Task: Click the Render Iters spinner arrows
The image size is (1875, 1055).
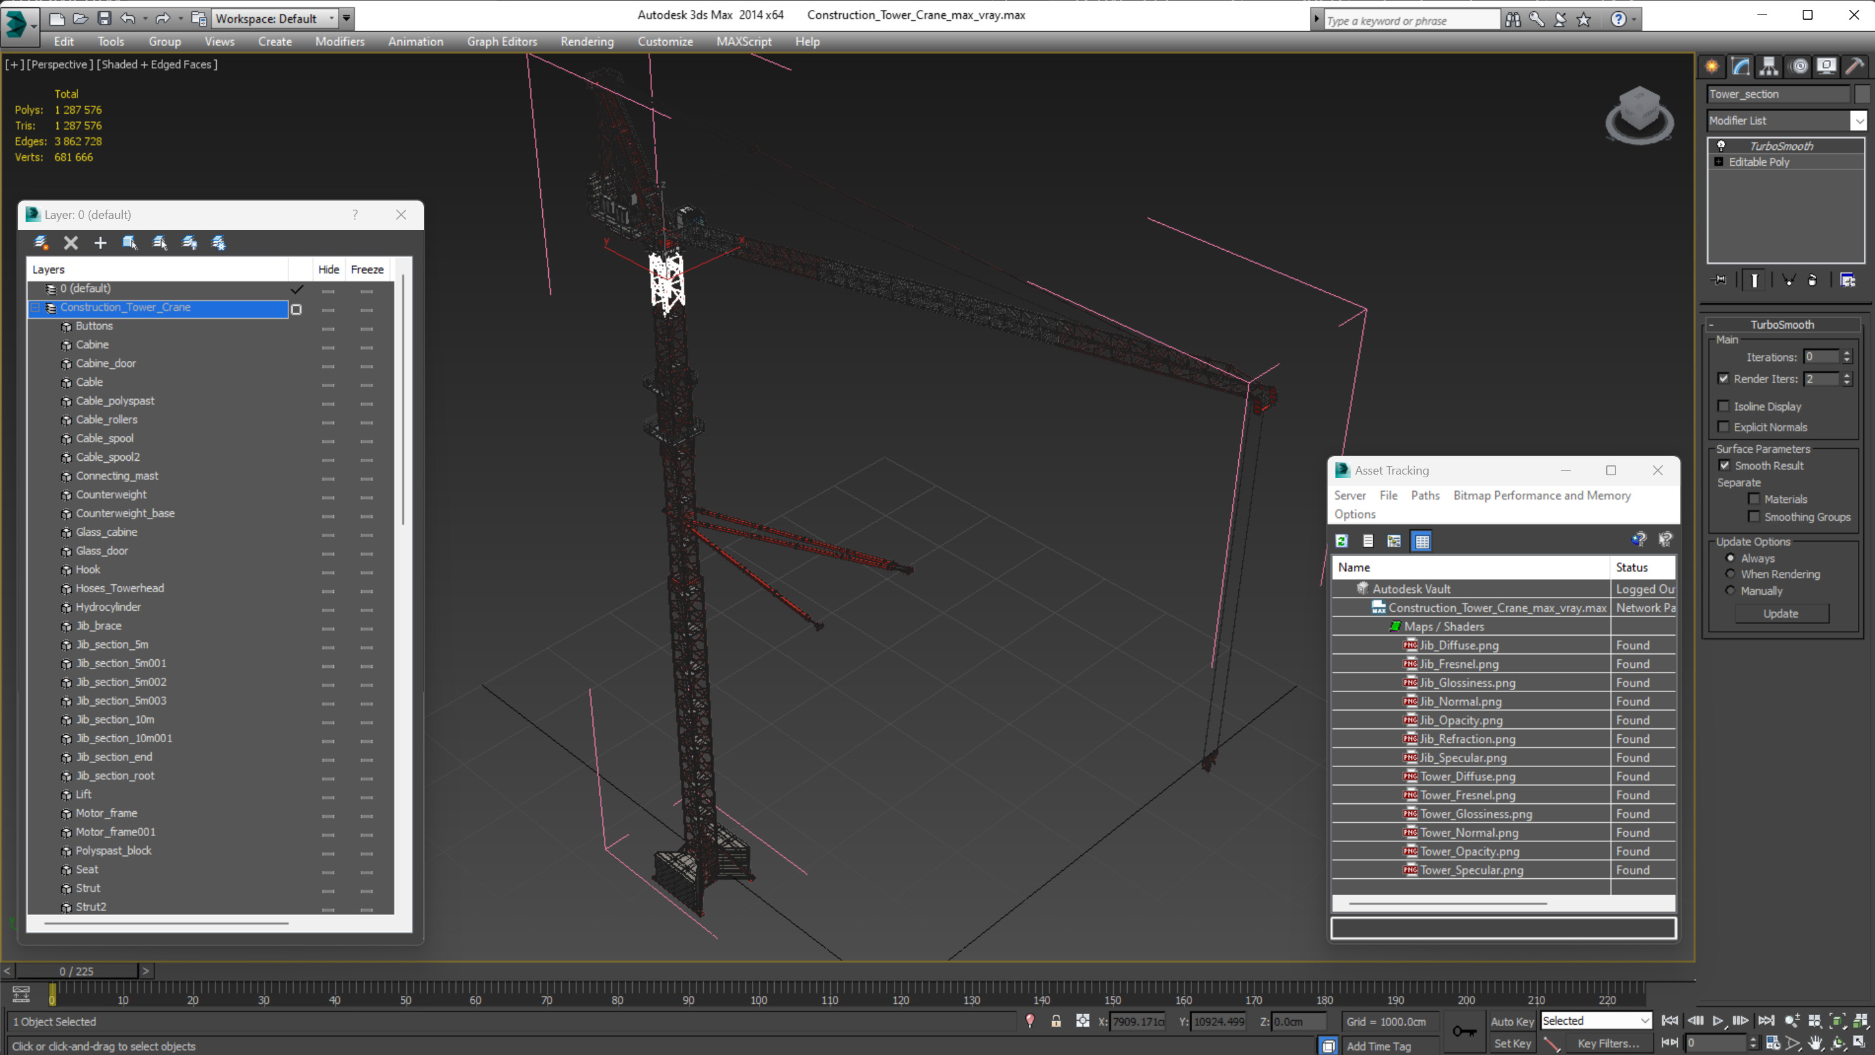Action: (1847, 379)
